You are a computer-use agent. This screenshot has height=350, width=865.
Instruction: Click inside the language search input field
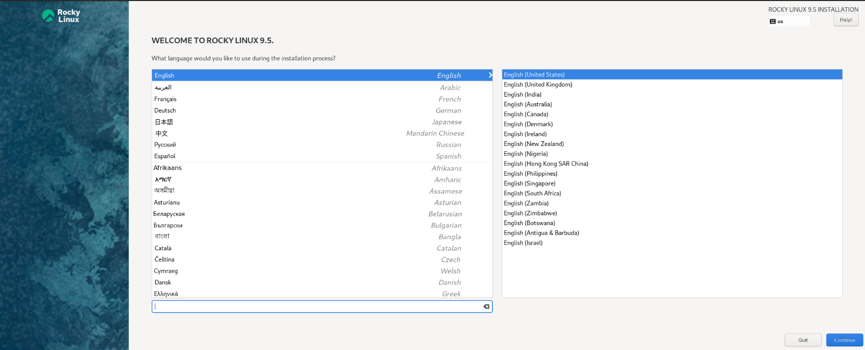(322, 306)
